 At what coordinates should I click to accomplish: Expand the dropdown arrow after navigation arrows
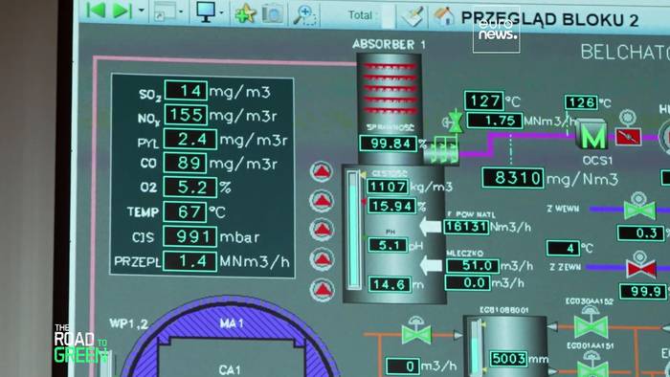click(142, 11)
